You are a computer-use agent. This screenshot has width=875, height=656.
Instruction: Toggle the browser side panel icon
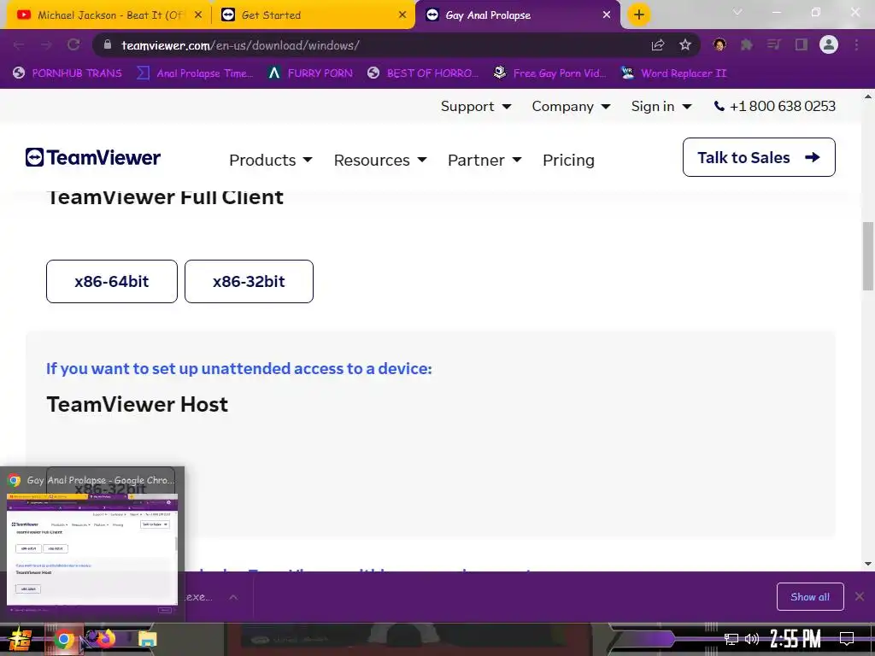coord(802,45)
